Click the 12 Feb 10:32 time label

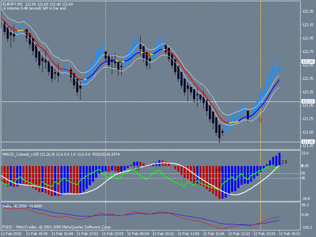(163, 234)
